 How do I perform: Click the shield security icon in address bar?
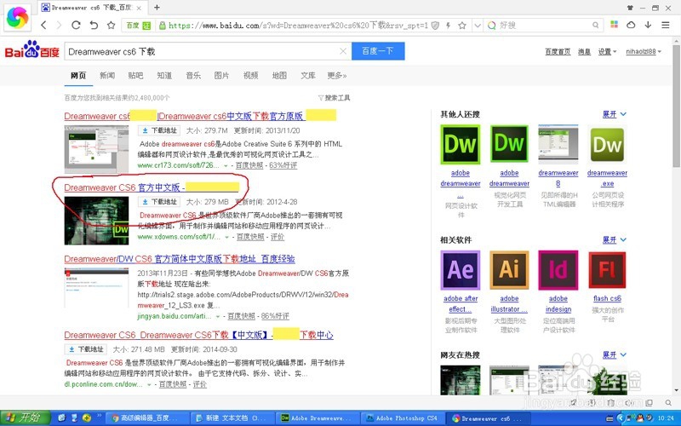coord(435,26)
